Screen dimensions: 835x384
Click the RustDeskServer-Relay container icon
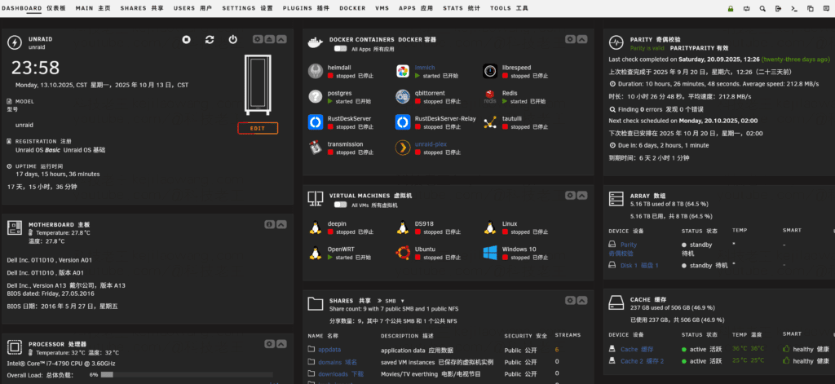[x=403, y=122]
